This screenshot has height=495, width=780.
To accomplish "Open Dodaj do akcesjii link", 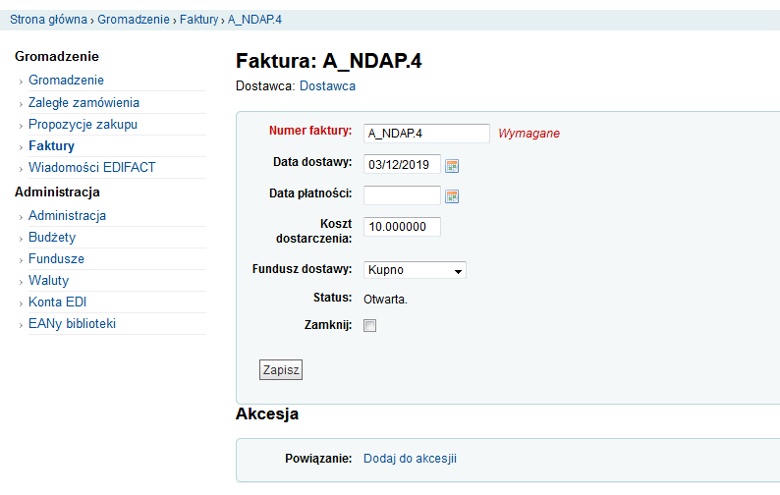I will coord(410,458).
